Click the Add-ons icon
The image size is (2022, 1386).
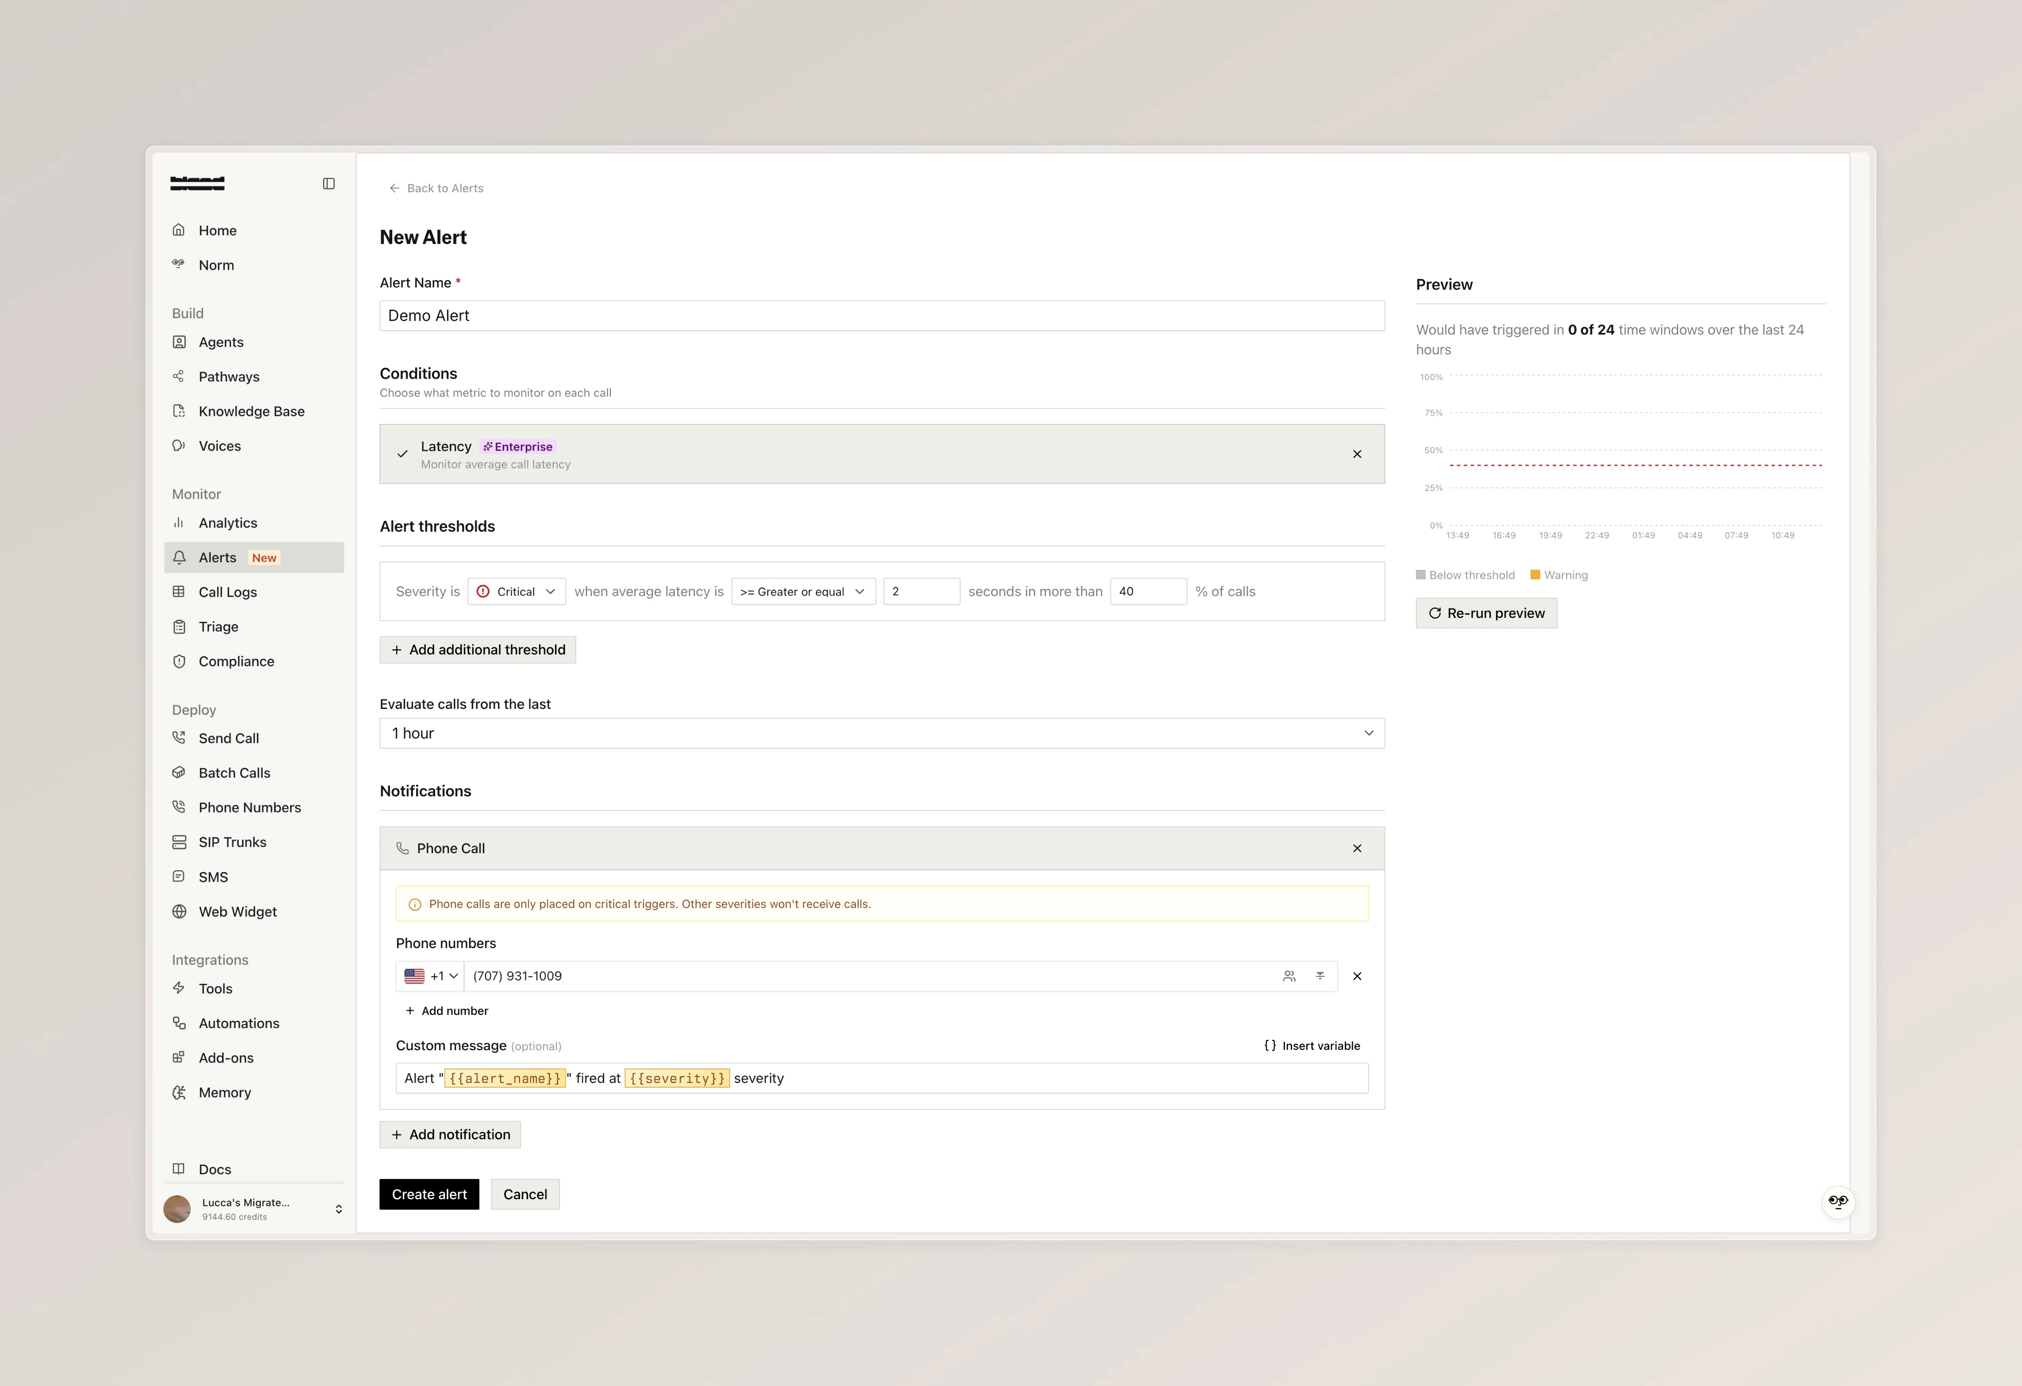[x=179, y=1058]
